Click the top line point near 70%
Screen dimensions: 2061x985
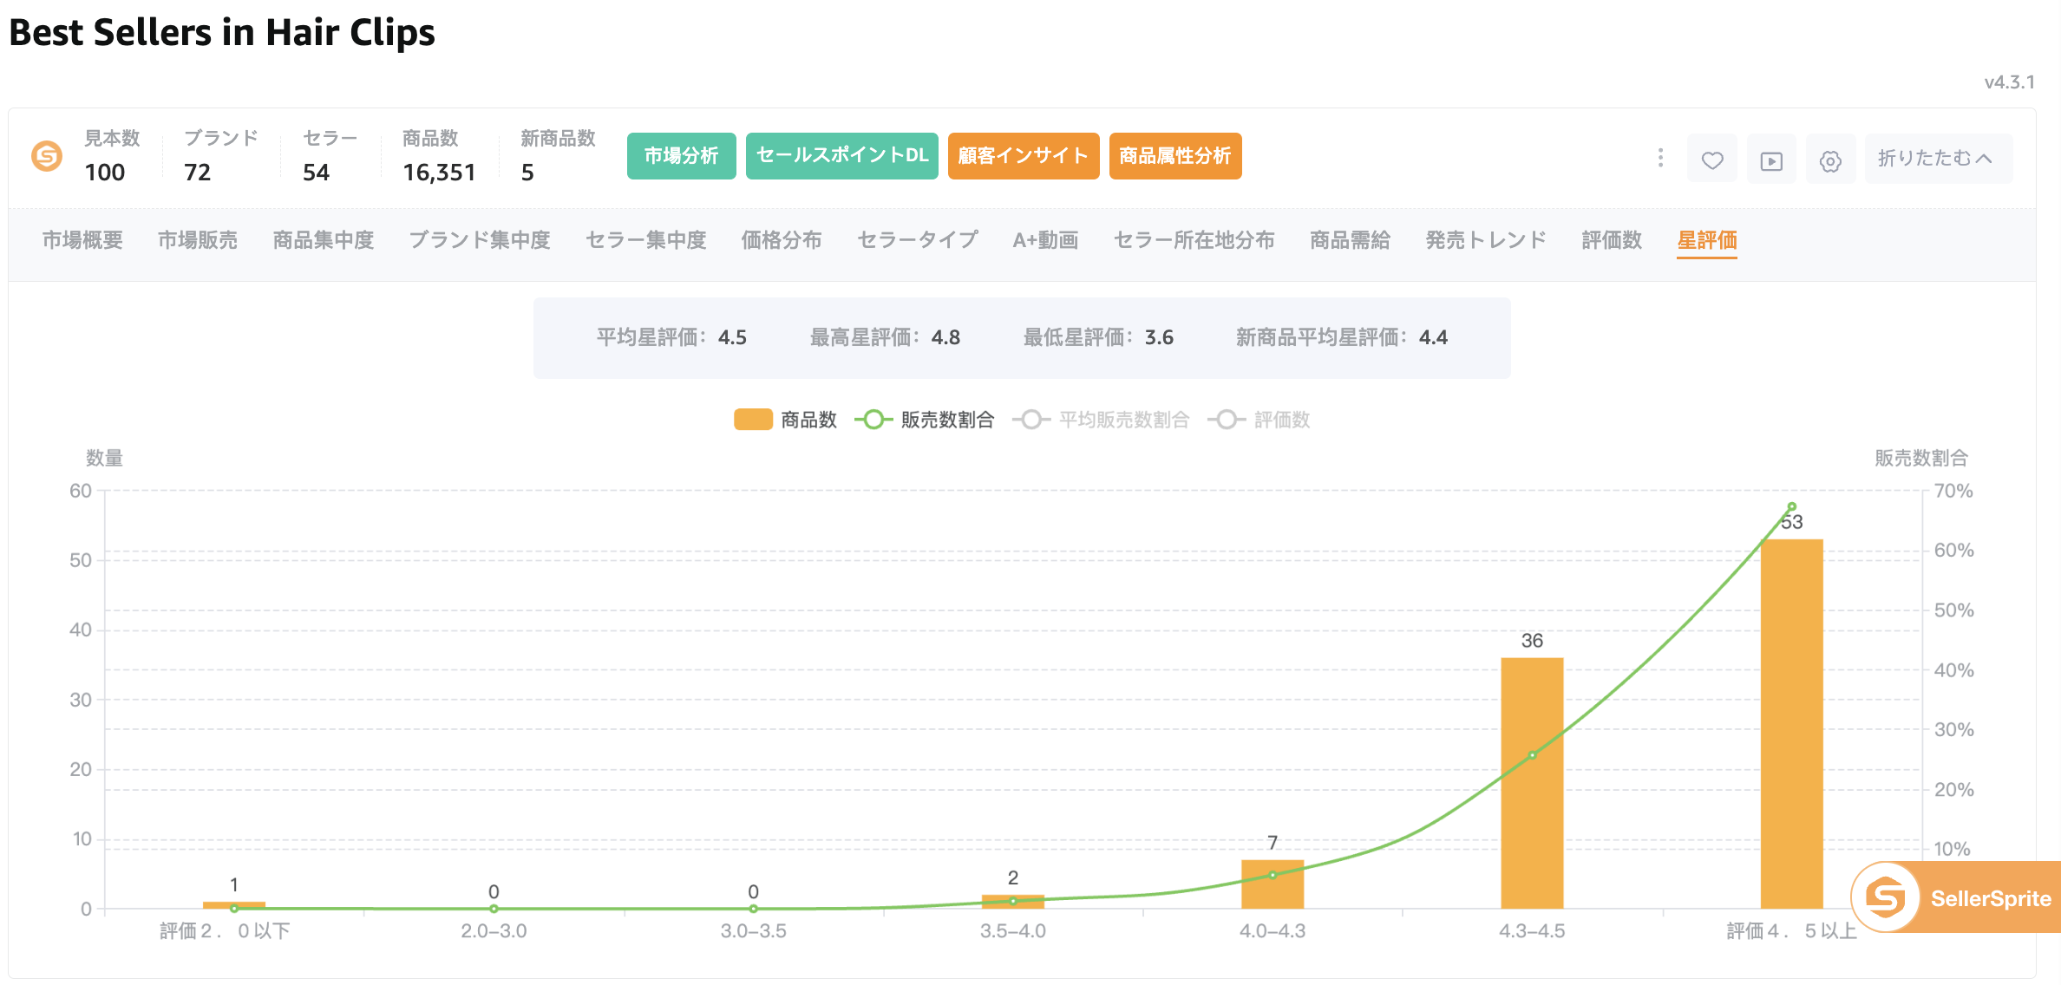(x=1791, y=507)
